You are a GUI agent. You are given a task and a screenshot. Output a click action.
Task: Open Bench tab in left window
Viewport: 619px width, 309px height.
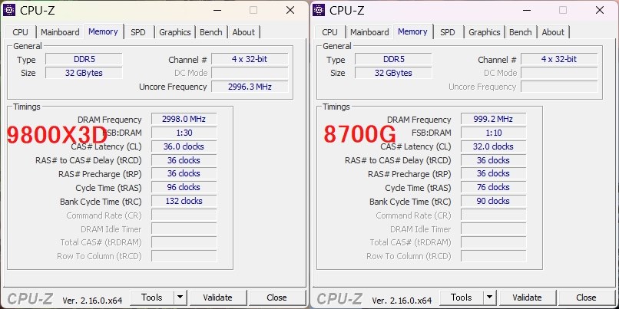[210, 32]
